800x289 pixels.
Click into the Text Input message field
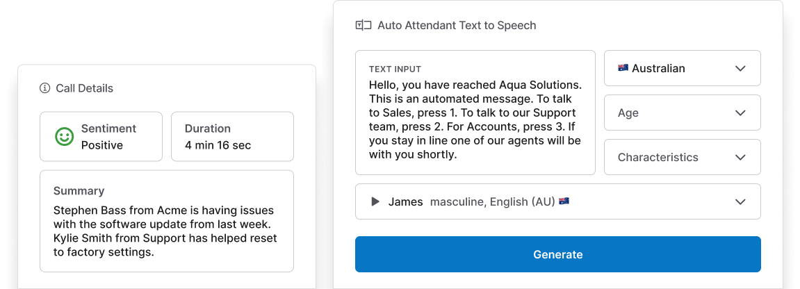pyautogui.click(x=475, y=119)
